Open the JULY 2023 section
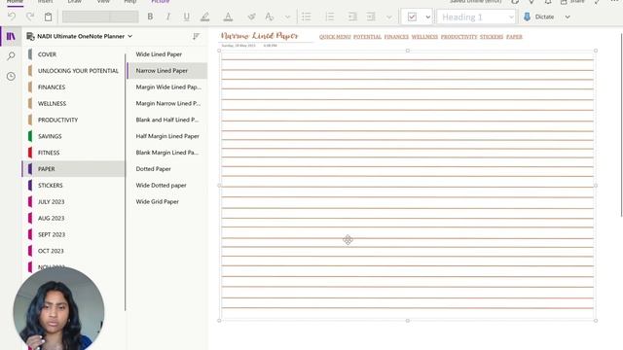The height and width of the screenshot is (350, 623). (x=74, y=201)
